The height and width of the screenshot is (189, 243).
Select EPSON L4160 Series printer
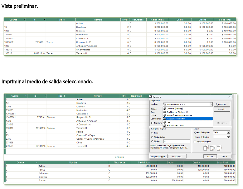175,126
